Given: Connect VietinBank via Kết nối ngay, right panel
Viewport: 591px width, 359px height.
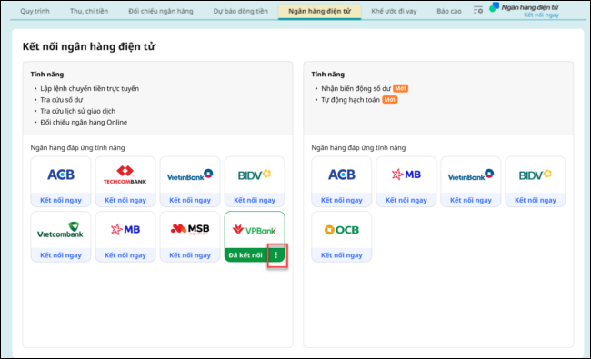Looking at the screenshot, I should pyautogui.click(x=471, y=200).
